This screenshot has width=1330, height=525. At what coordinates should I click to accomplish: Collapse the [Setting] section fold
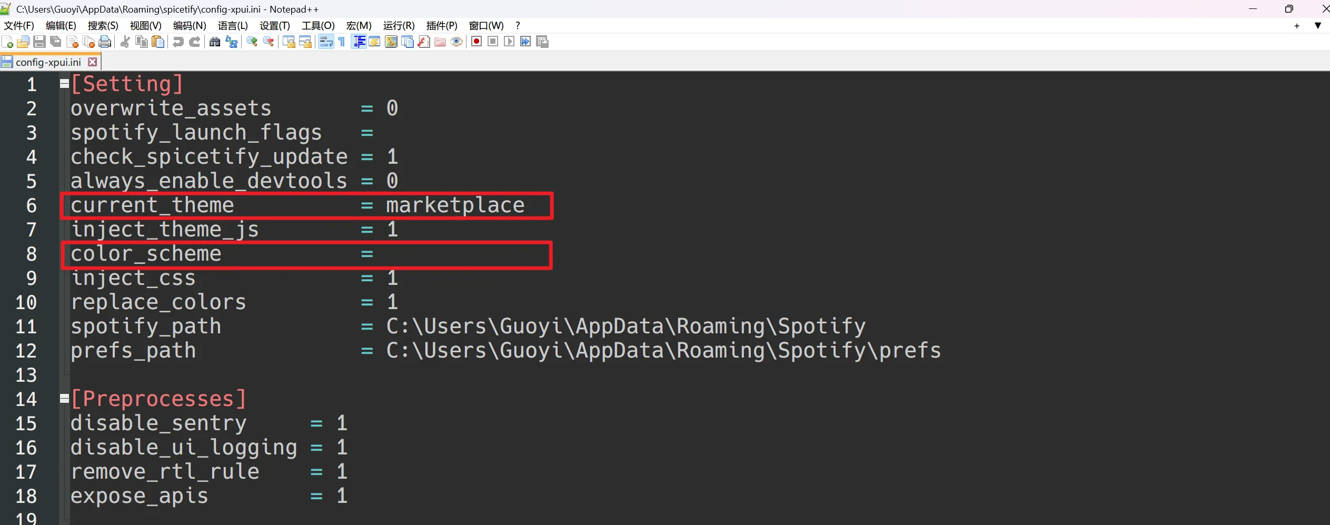(64, 84)
